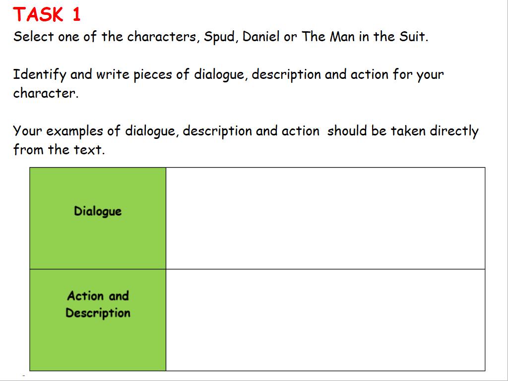Click the word Action in the green cell
This screenshot has height=381, width=508.
(85, 296)
